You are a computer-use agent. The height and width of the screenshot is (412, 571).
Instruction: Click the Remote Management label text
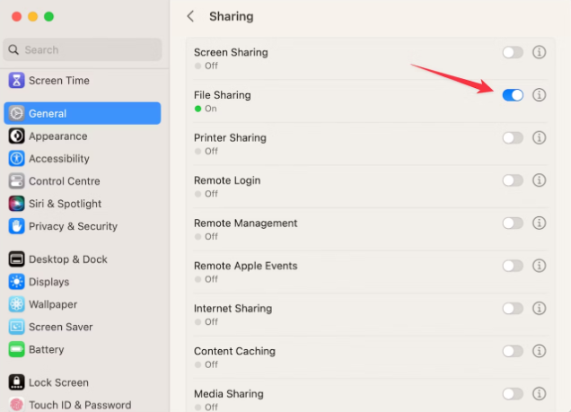click(245, 224)
